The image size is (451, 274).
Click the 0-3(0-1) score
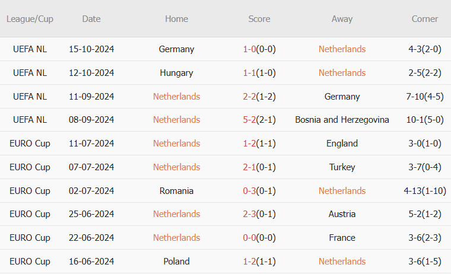(x=259, y=191)
